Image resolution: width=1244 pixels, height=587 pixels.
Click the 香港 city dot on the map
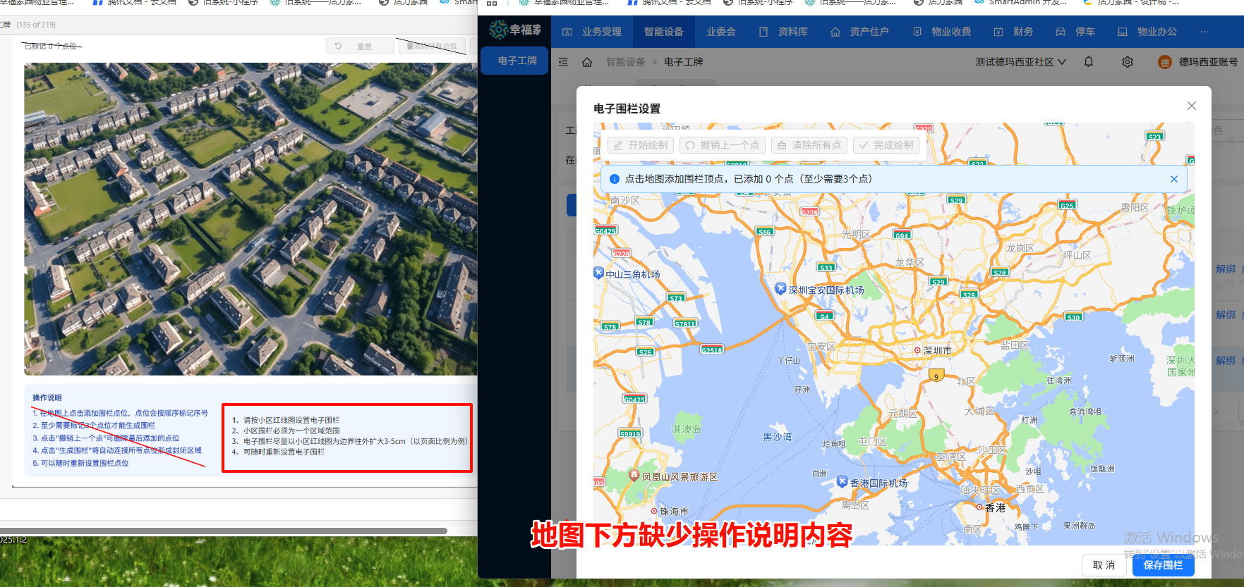(x=979, y=507)
